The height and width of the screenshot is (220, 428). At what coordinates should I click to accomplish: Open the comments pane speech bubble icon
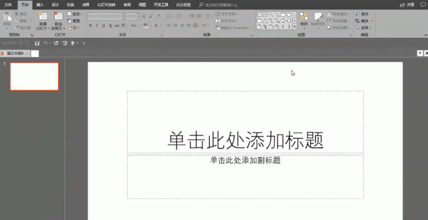(423, 5)
